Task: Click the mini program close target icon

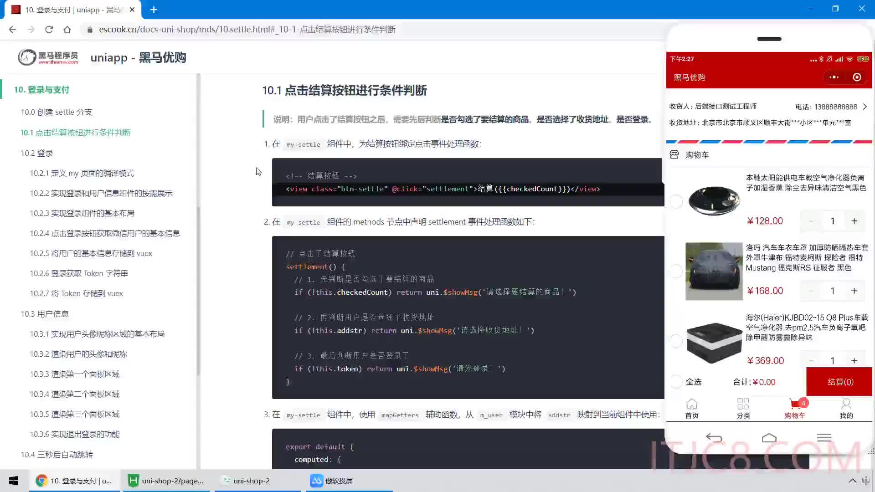Action: (x=857, y=77)
